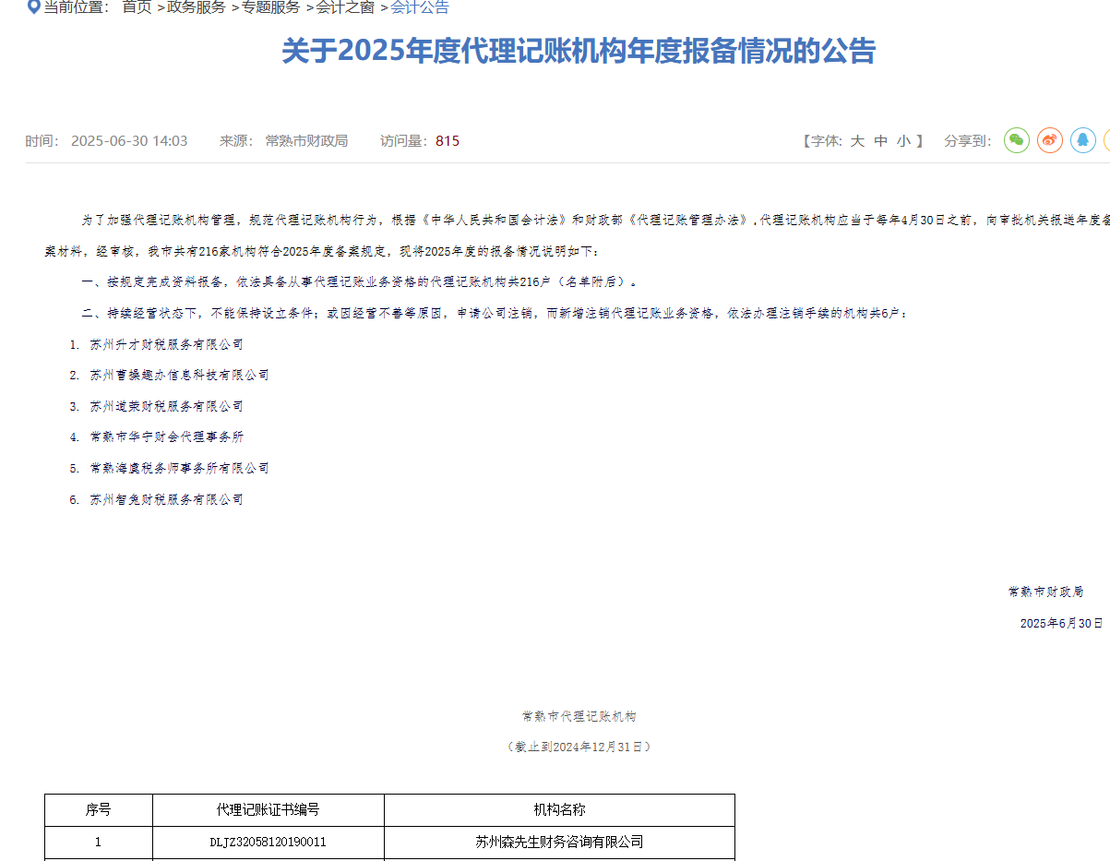Go to 首页 breadcrumb link

(x=137, y=7)
